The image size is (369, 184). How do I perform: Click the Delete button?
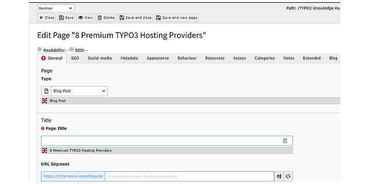point(106,18)
